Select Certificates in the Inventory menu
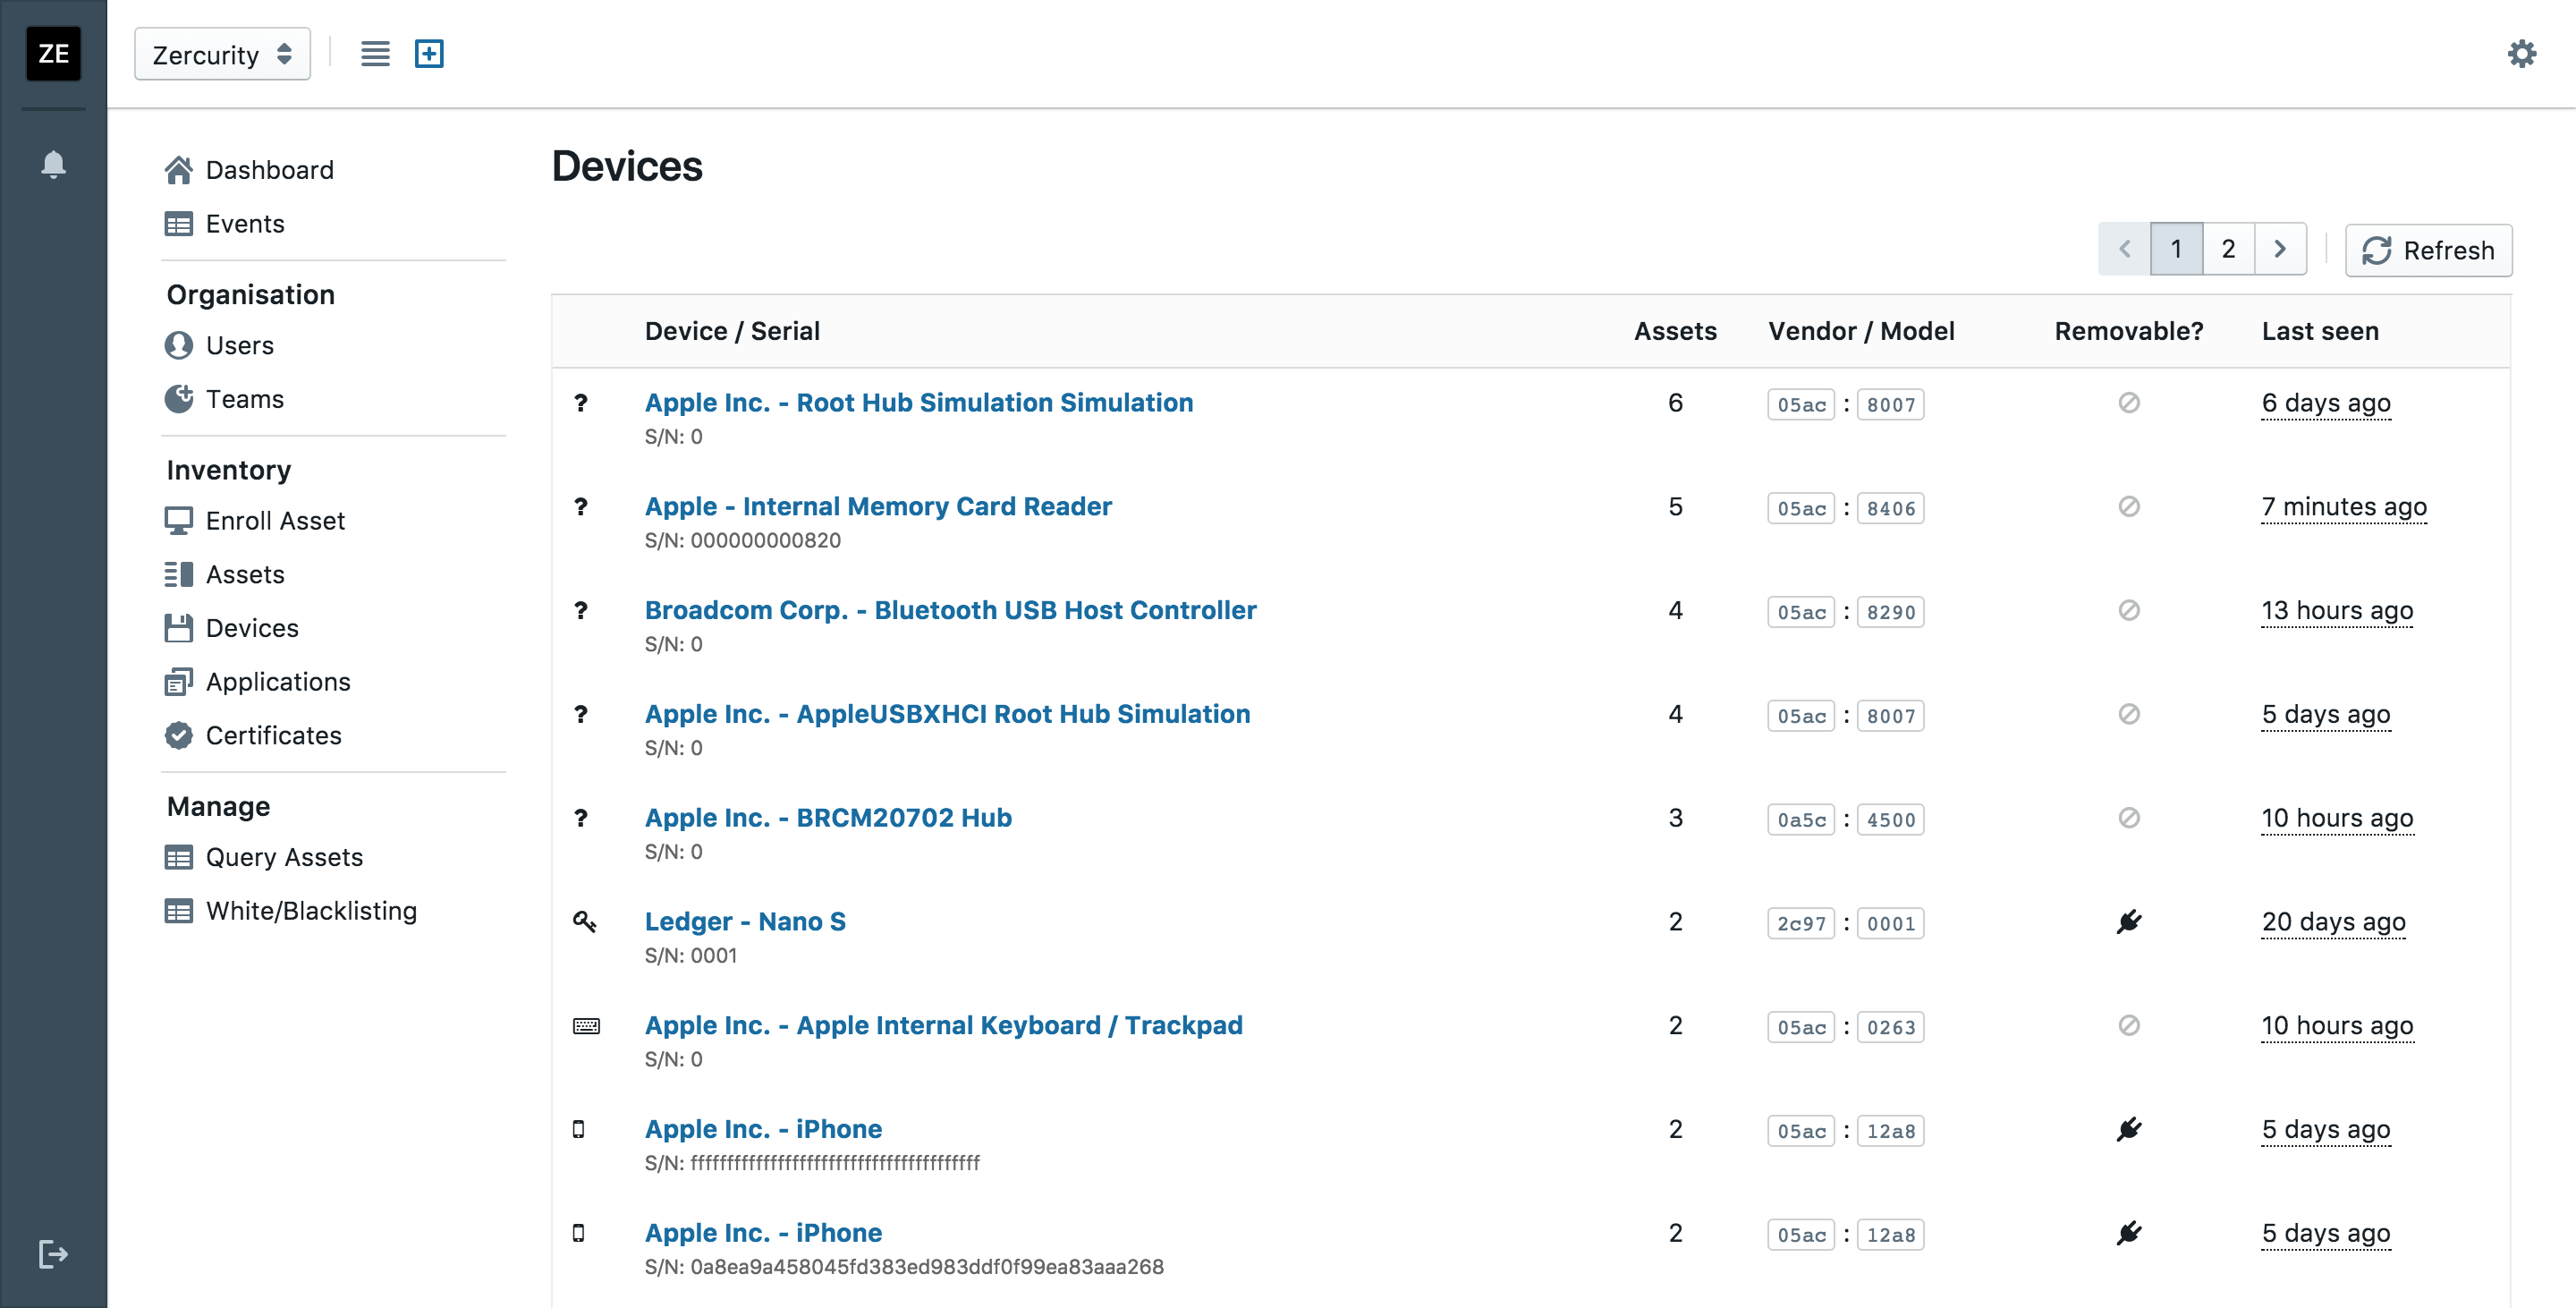 (273, 735)
